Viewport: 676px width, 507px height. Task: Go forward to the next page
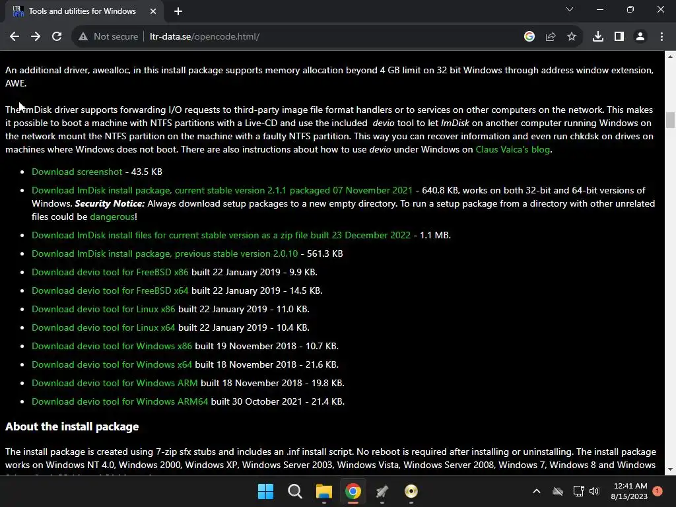coord(36,37)
